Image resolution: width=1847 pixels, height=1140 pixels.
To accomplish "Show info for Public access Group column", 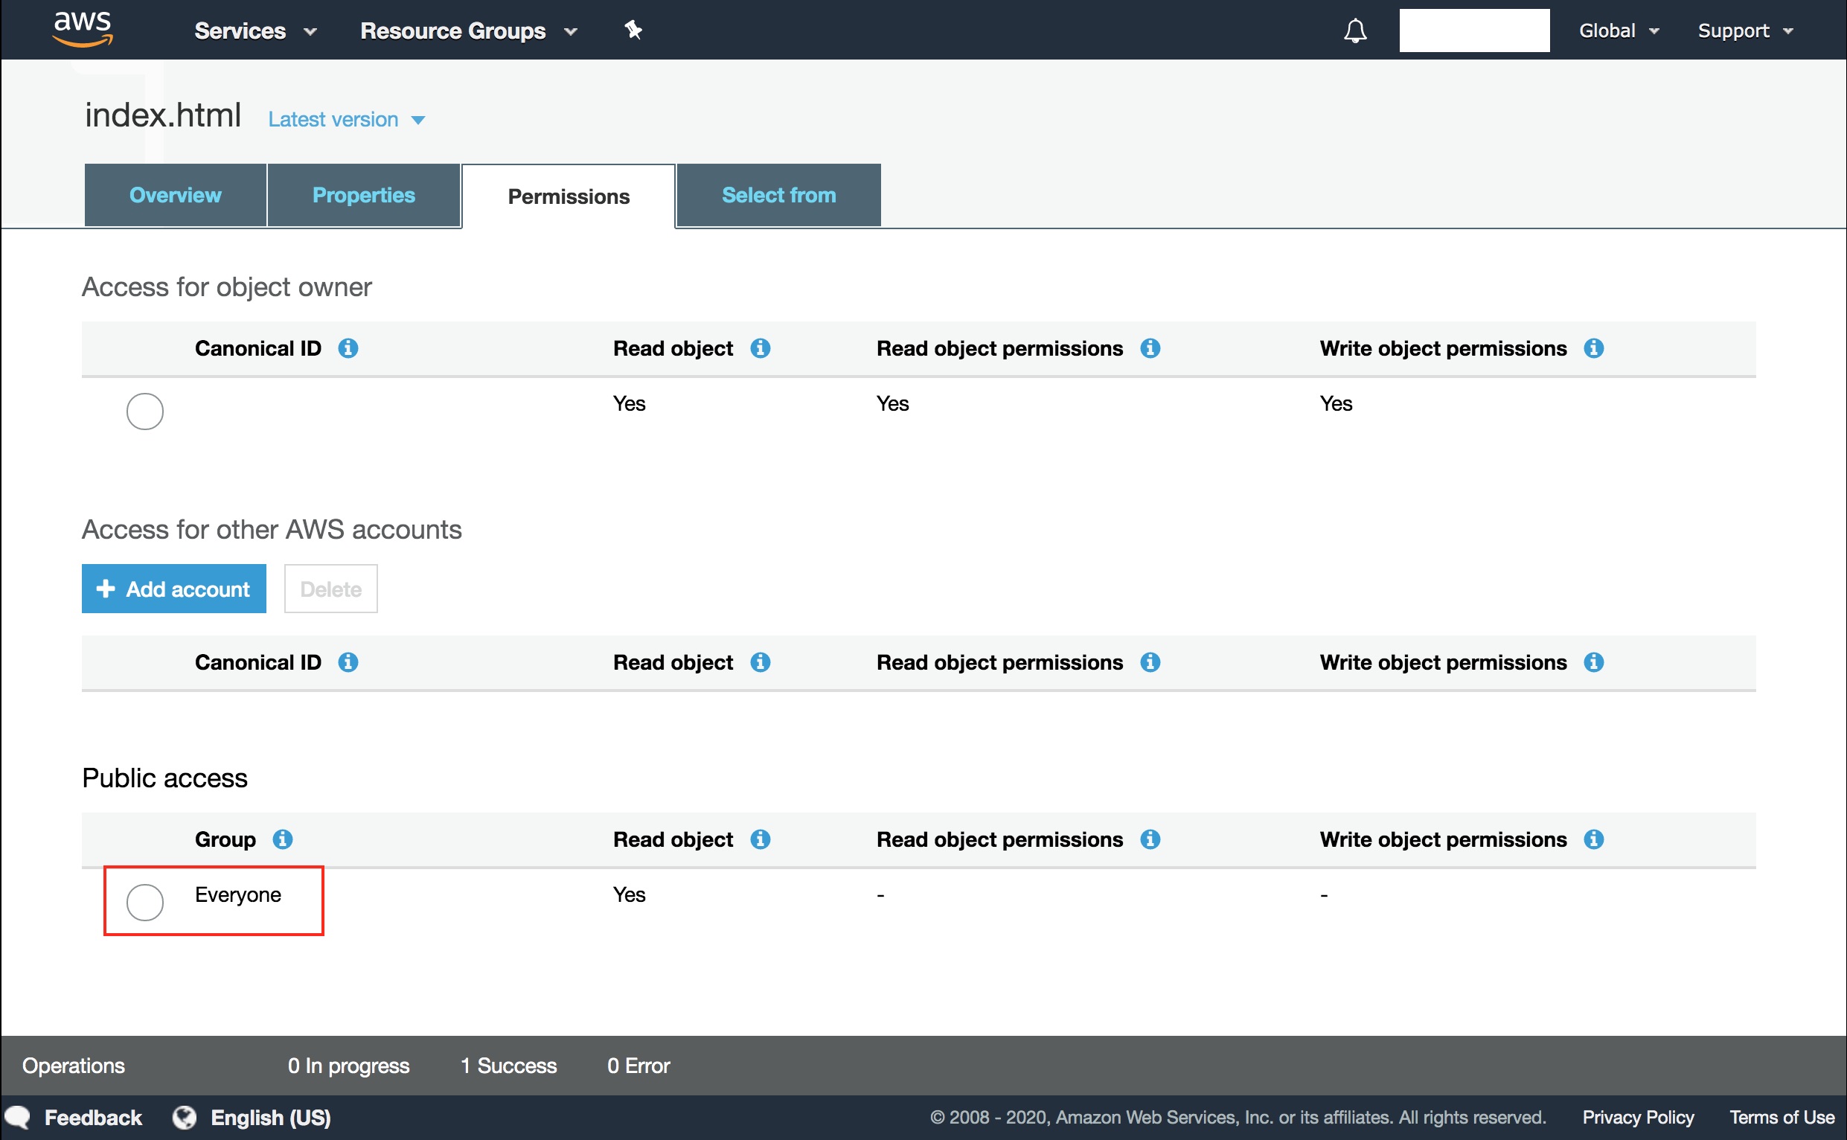I will tap(283, 839).
